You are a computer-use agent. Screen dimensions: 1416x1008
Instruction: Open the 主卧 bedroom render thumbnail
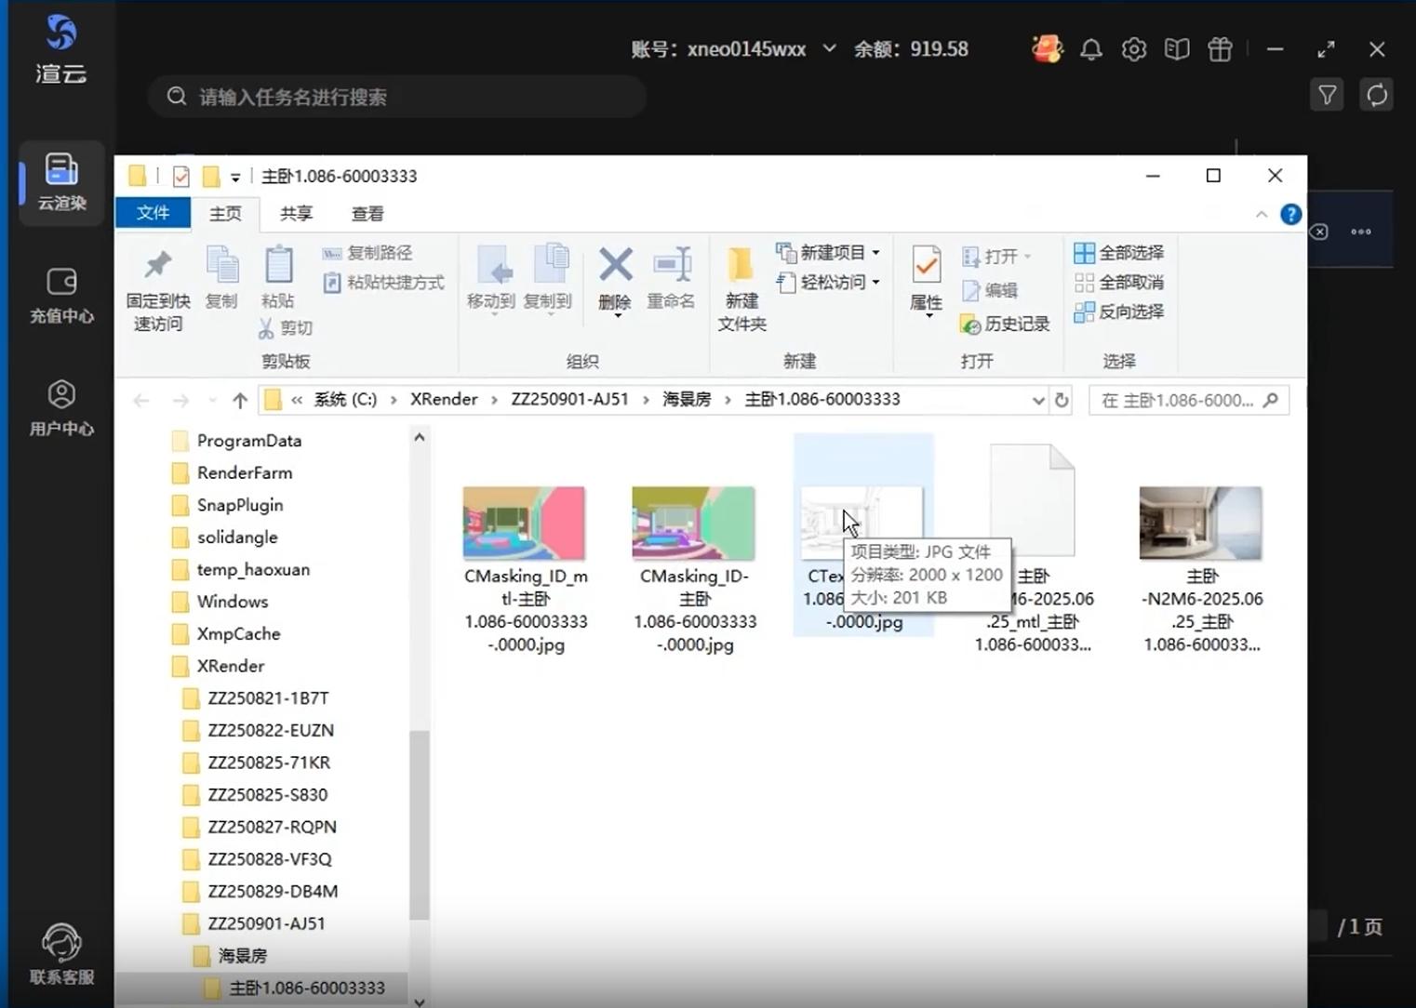point(1200,524)
